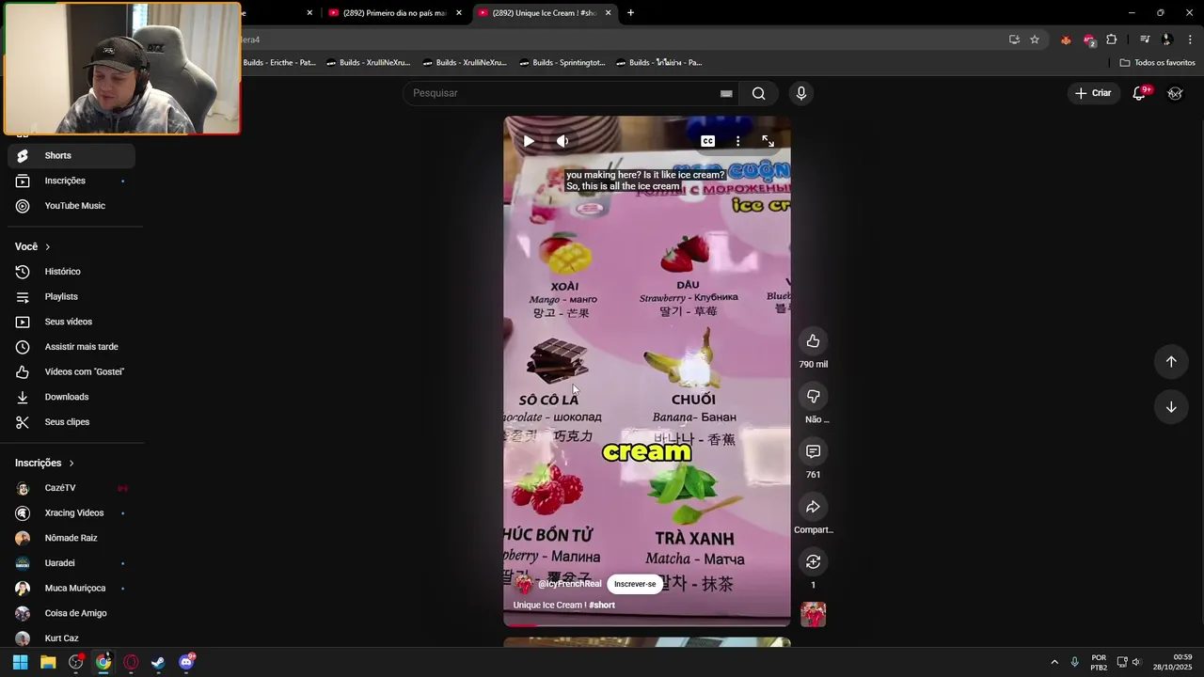Open Nômade Raiz subscription channel

tap(71, 538)
